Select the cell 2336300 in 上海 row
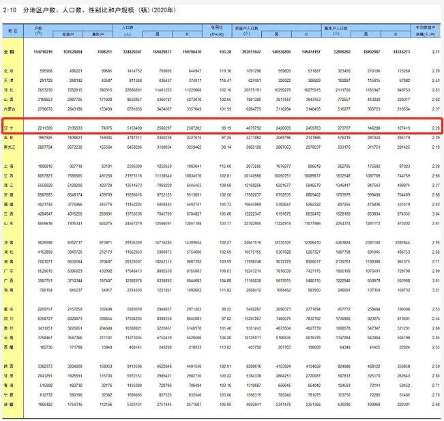This screenshot has height=421, width=444. pyautogui.click(x=134, y=166)
